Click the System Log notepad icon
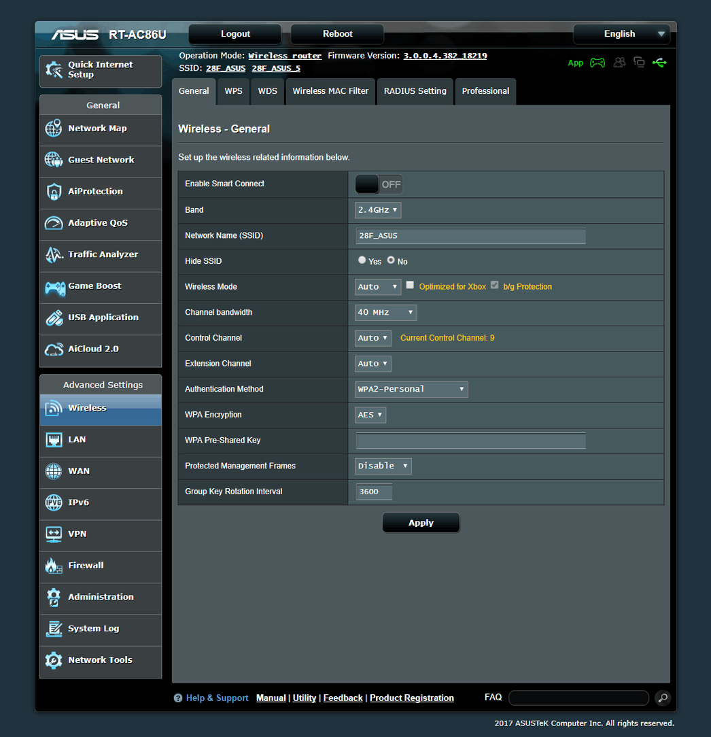711x737 pixels. coord(54,629)
